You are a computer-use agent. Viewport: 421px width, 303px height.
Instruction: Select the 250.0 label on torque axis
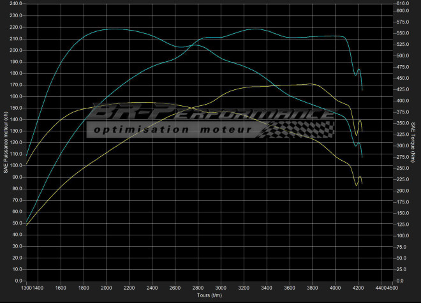pos(401,168)
